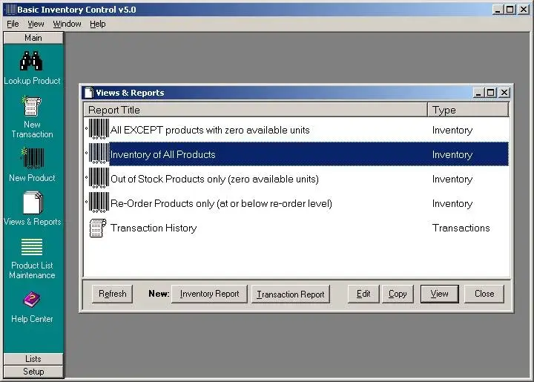Screen dimensions: 534x382
Task: Open the View menu
Action: (x=36, y=24)
